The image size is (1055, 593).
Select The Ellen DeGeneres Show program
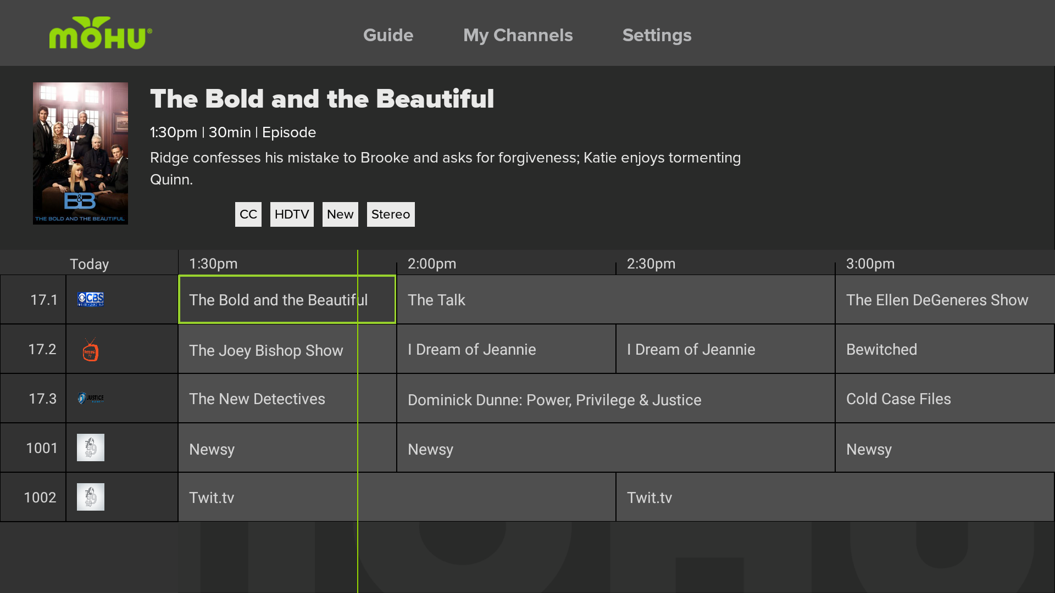tap(945, 299)
